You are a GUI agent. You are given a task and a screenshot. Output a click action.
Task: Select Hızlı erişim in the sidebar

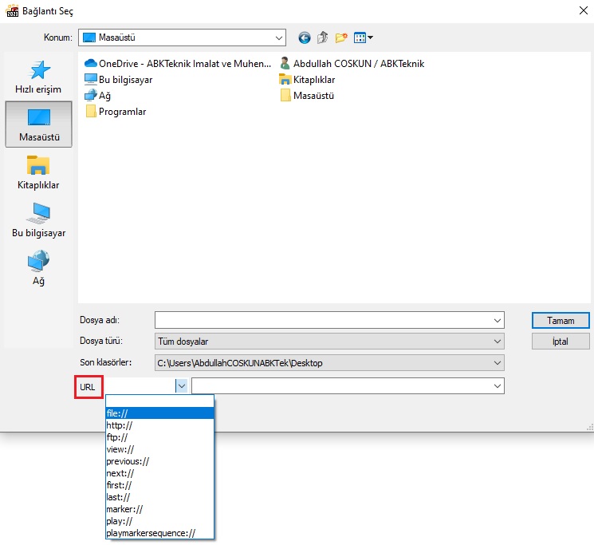click(x=38, y=76)
